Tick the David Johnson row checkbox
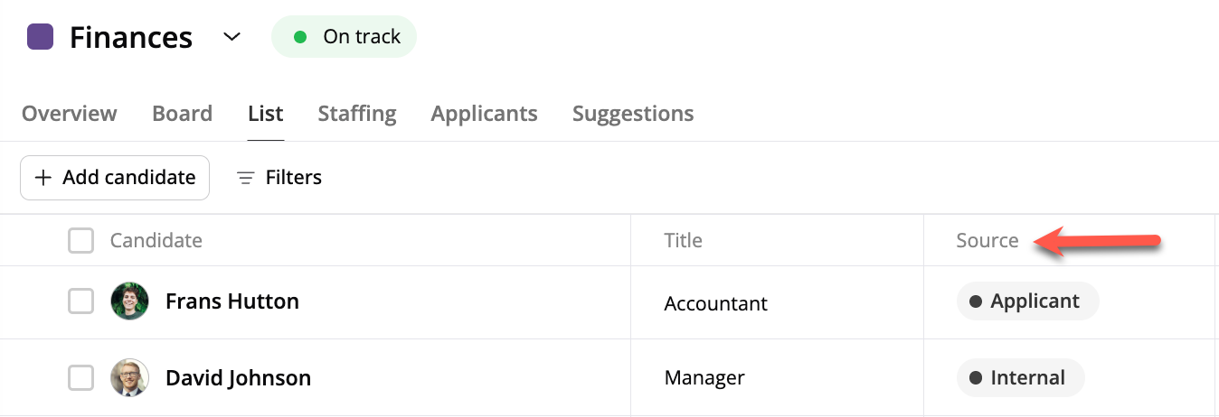 (x=81, y=377)
